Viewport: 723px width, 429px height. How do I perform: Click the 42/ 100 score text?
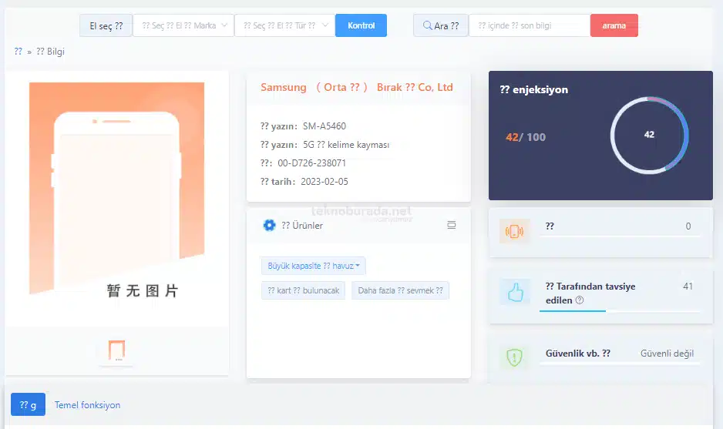[525, 137]
